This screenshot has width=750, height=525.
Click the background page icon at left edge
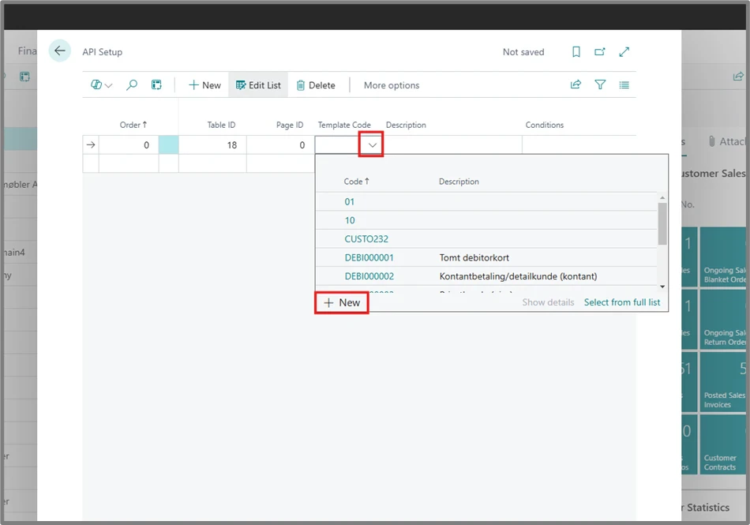pyautogui.click(x=24, y=77)
